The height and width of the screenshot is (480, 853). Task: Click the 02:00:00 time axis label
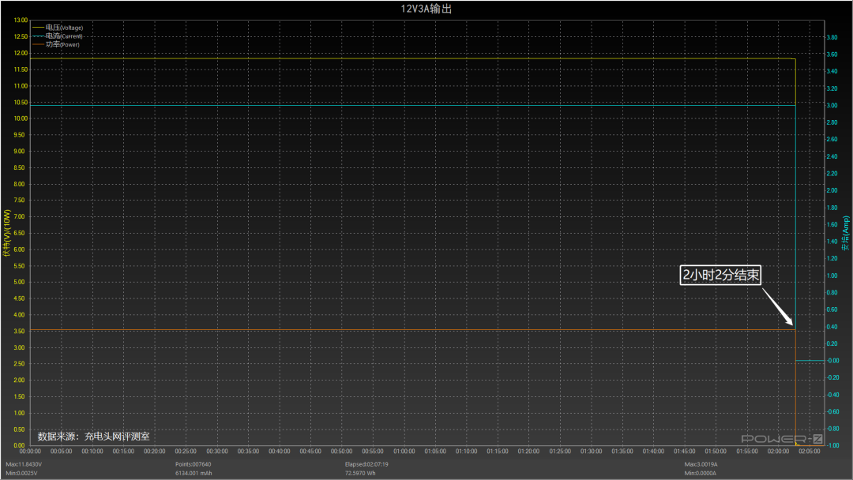point(778,452)
